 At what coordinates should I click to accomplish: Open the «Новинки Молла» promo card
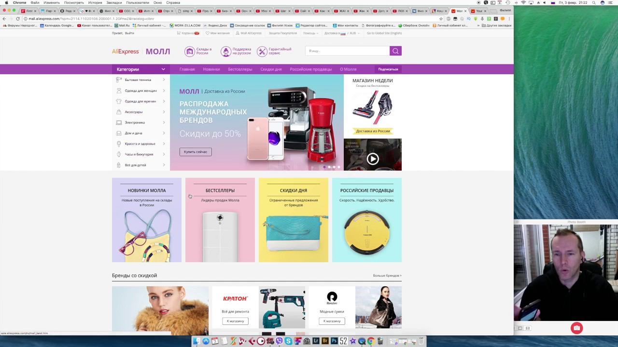(147, 220)
